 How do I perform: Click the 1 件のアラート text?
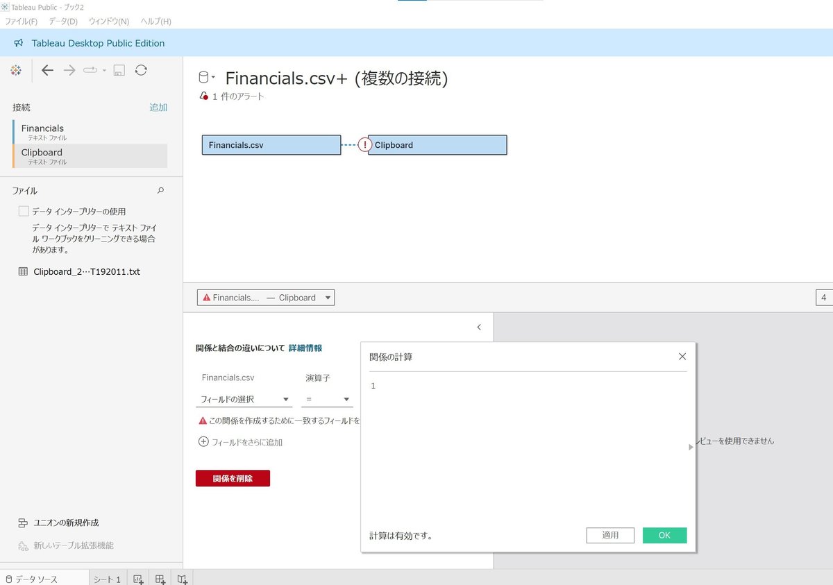(238, 96)
